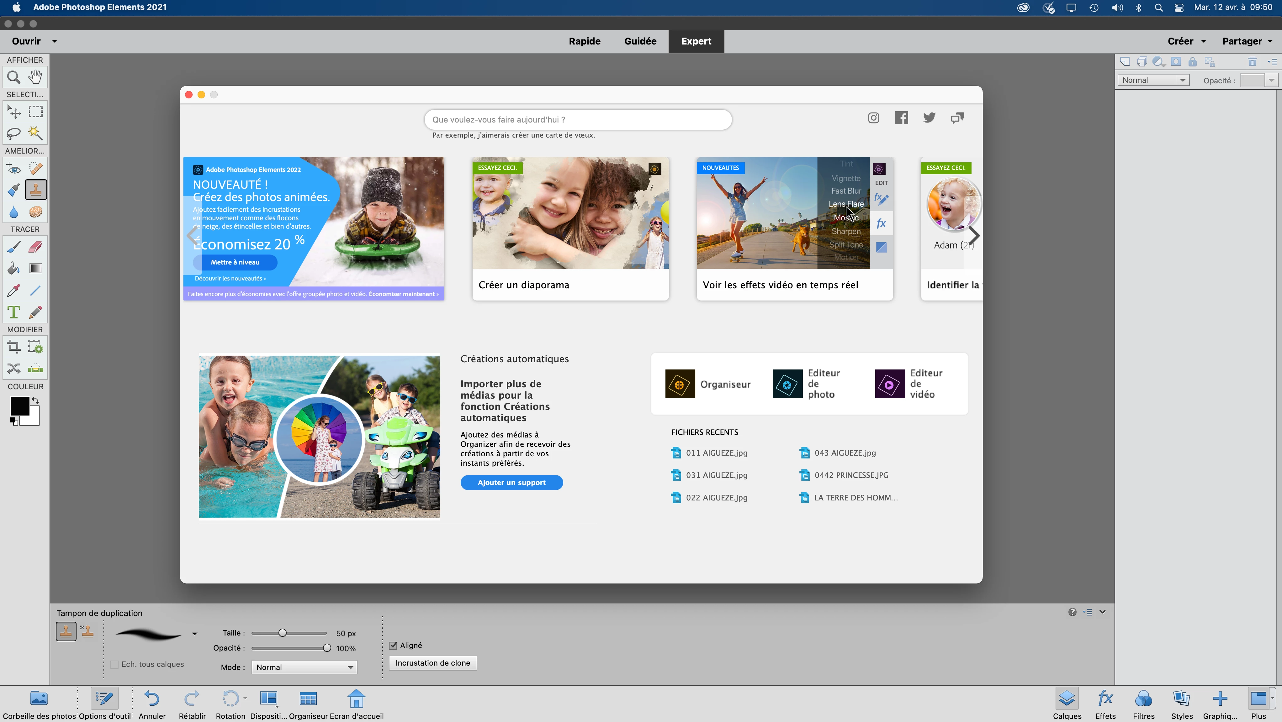Enable Ech. tous calques checkbox
This screenshot has width=1282, height=722.
(114, 664)
